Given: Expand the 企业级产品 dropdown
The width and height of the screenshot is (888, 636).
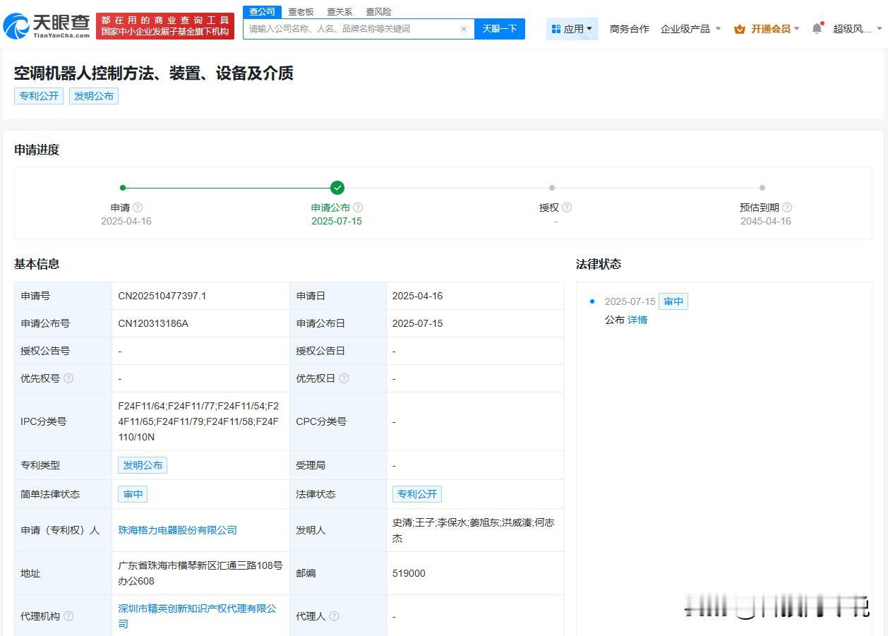Looking at the screenshot, I should pyautogui.click(x=690, y=29).
